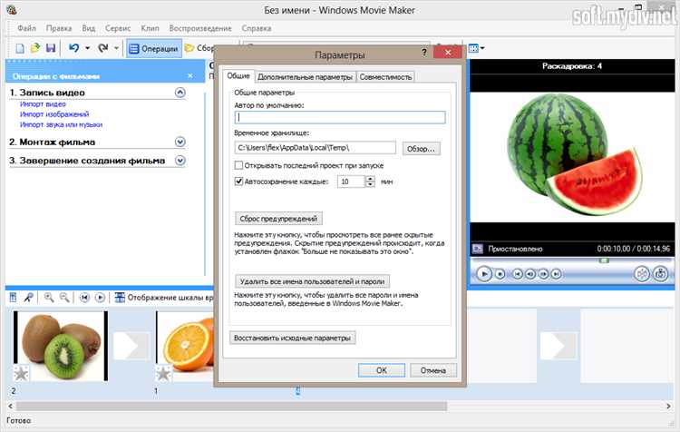Click the Временное хранилище path field
The width and height of the screenshot is (680, 432).
316,148
